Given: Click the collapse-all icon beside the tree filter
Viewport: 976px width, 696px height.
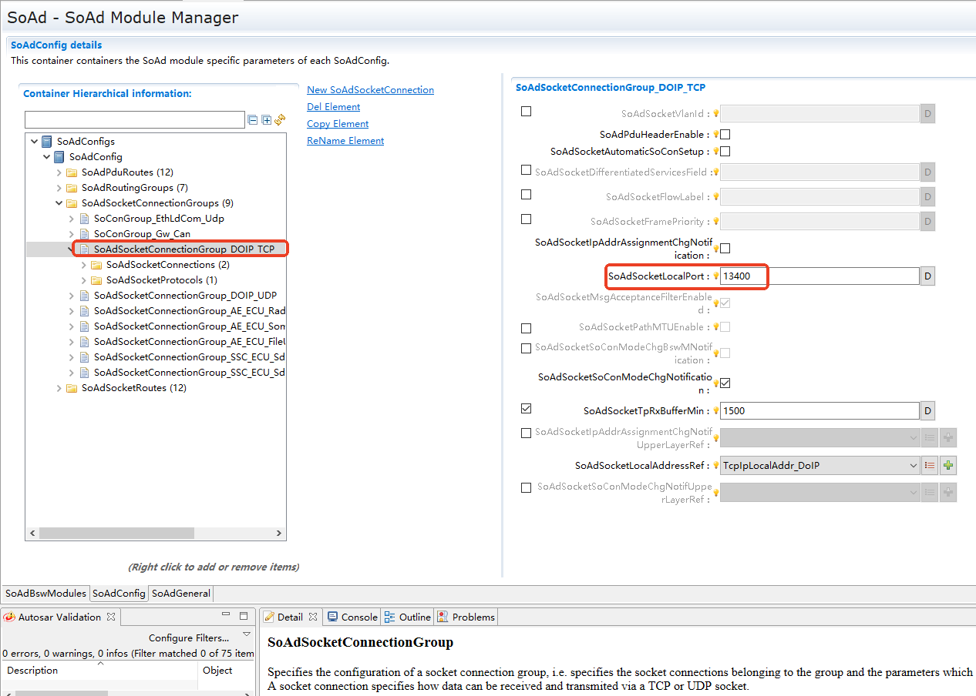Looking at the screenshot, I should 252,120.
